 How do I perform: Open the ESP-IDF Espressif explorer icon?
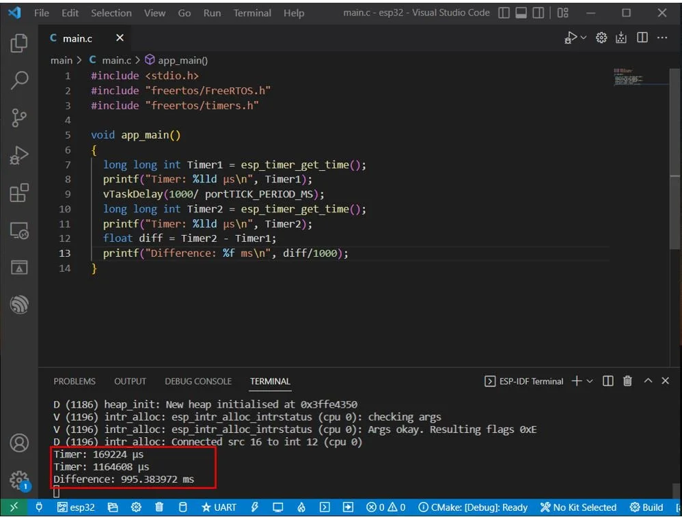pos(19,305)
